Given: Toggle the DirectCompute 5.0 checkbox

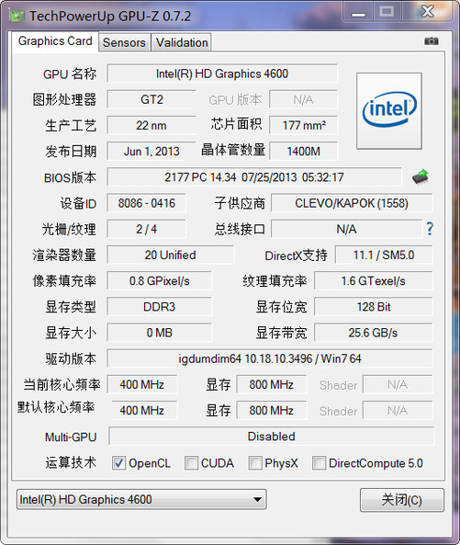Looking at the screenshot, I should [x=319, y=463].
